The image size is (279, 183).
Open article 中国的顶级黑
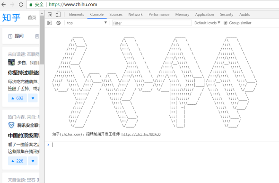pos(24,136)
